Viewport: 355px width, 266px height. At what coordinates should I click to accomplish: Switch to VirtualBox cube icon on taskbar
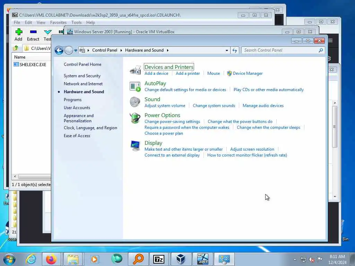coord(181,259)
